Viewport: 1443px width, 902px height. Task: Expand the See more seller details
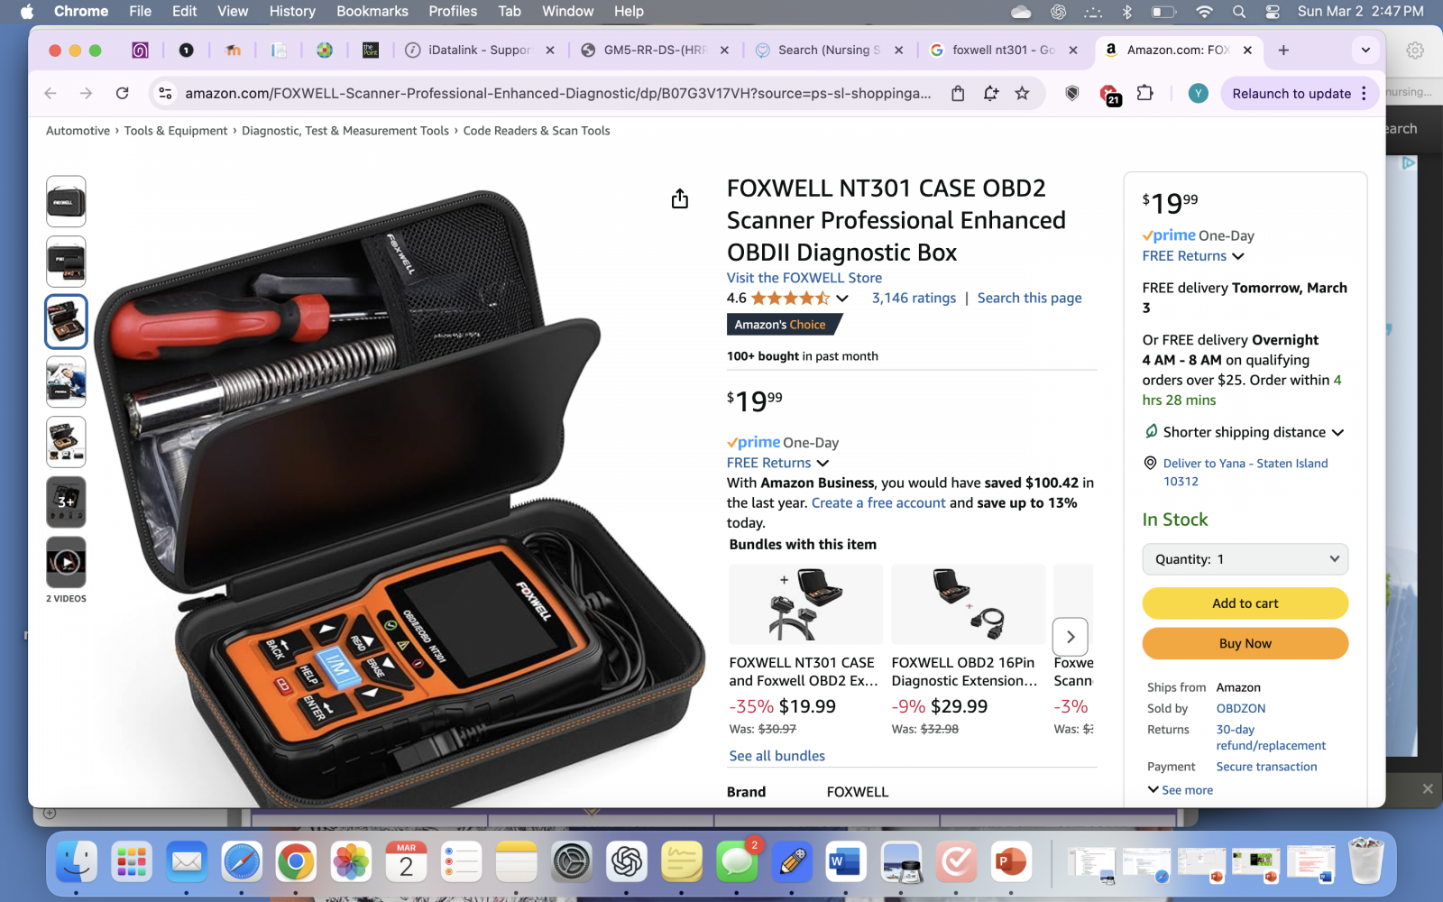tap(1180, 790)
